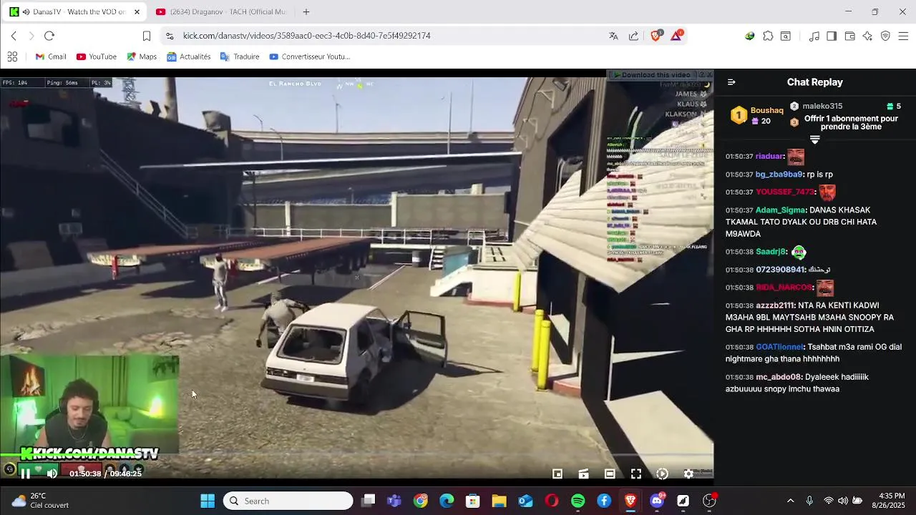Click the clip creation icon

click(x=583, y=474)
